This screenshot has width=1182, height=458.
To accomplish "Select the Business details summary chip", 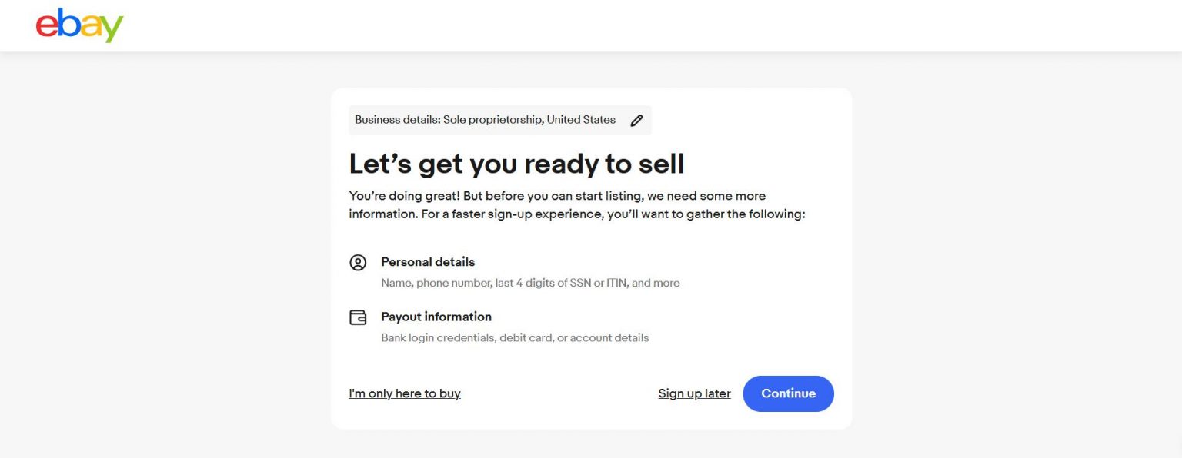I will tap(499, 120).
